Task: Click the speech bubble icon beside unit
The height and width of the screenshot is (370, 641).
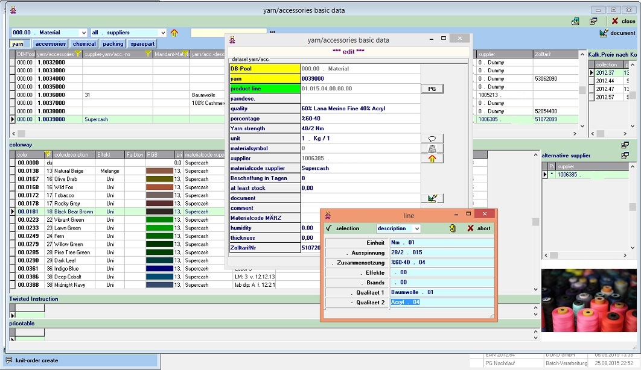Action: point(432,139)
